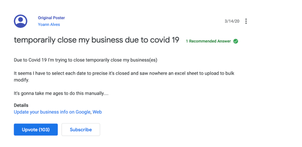Click the 'Due to Covid 19' opening sentence
This screenshot has width=302, height=147.
pos(85,60)
